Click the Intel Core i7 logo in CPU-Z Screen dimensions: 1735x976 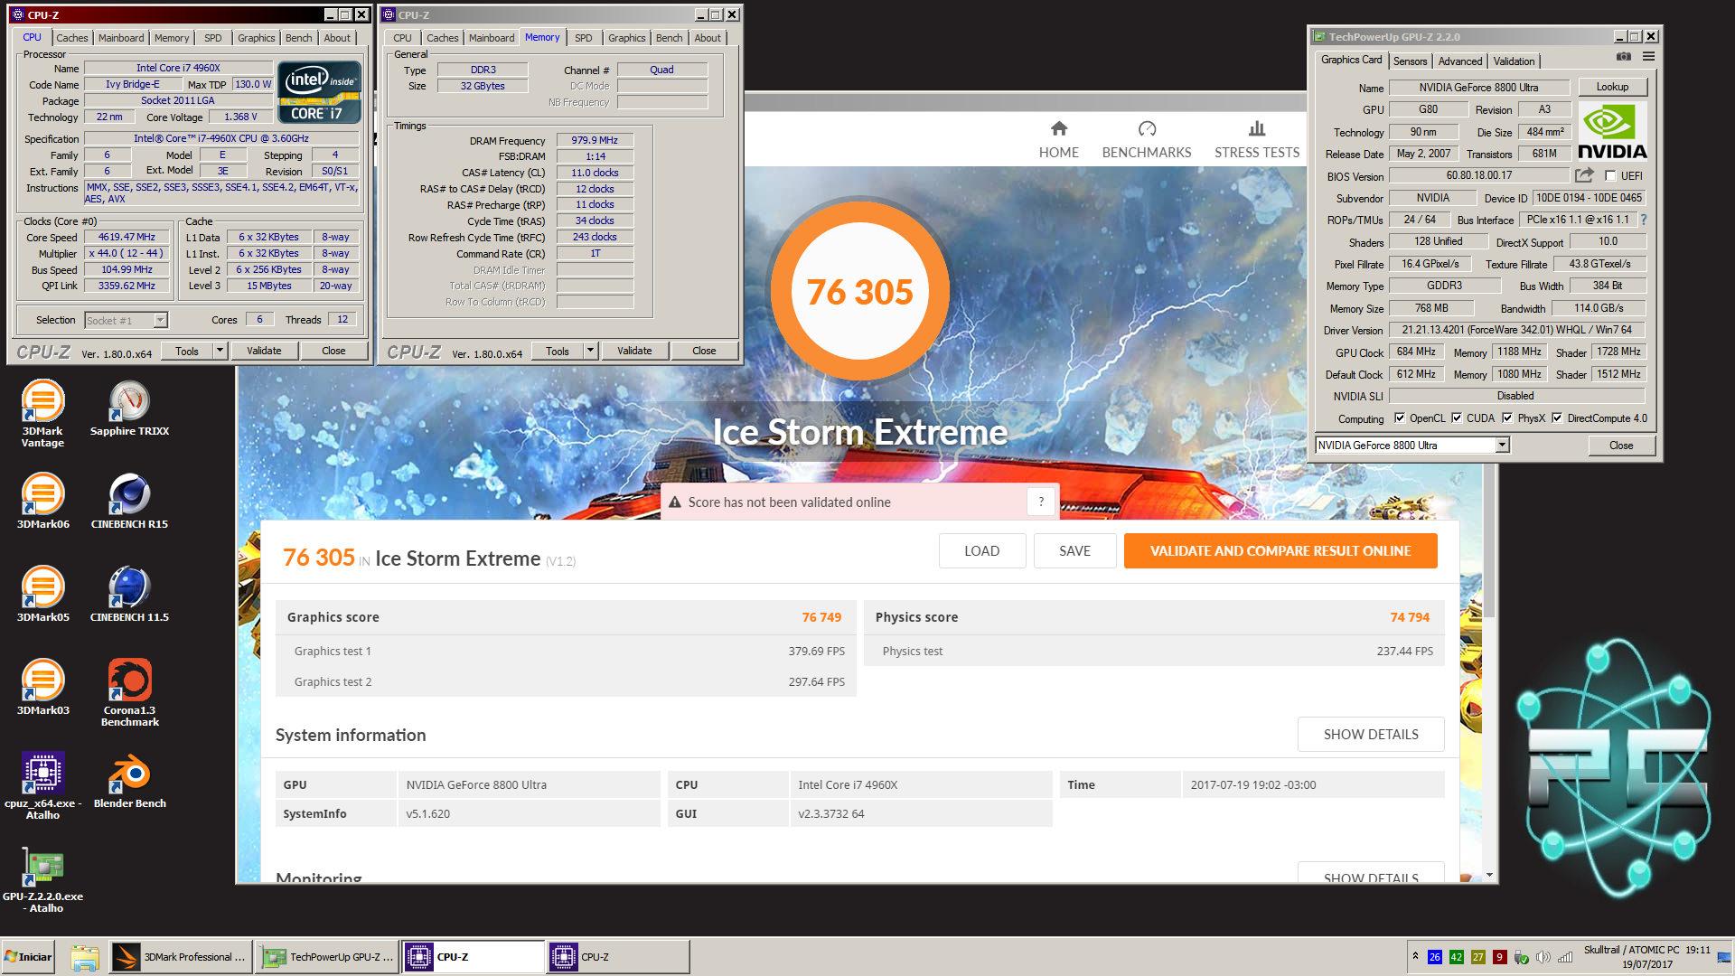click(x=319, y=91)
